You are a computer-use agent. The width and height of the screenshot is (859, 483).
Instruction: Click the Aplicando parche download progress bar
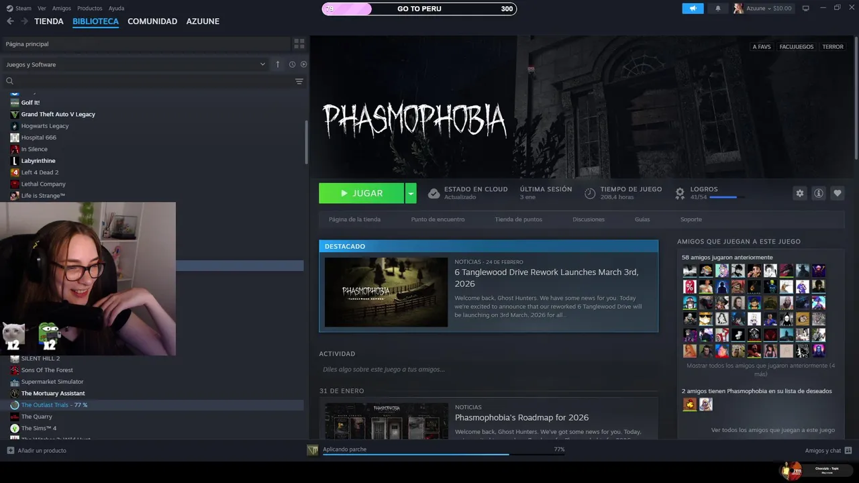click(x=444, y=454)
